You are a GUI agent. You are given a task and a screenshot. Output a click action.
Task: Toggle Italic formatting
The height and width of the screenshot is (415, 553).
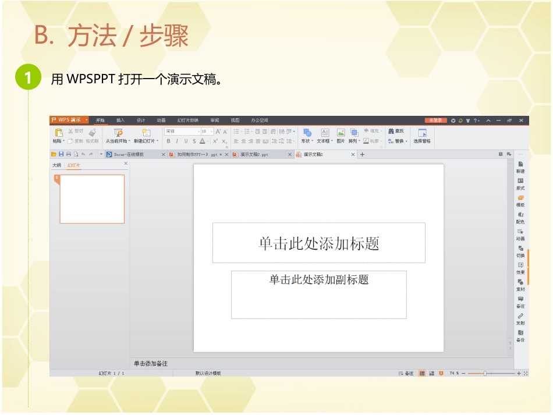[177, 141]
